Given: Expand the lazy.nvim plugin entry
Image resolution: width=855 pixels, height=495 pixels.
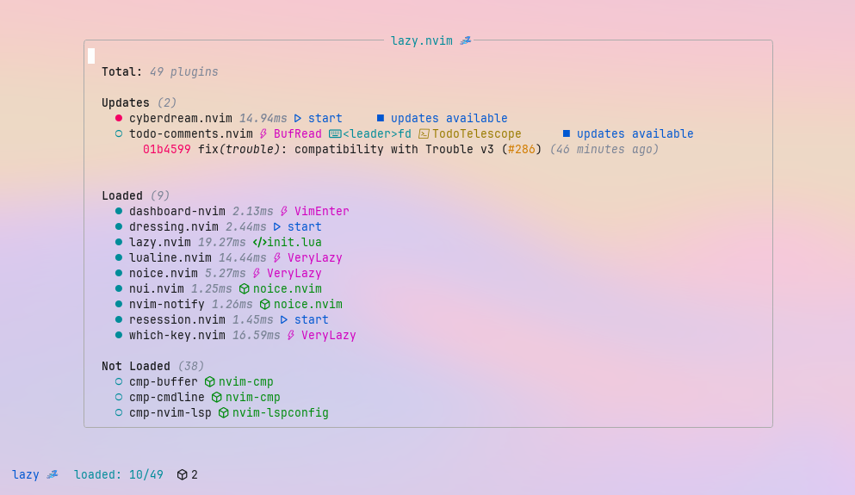Looking at the screenshot, I should [x=160, y=242].
